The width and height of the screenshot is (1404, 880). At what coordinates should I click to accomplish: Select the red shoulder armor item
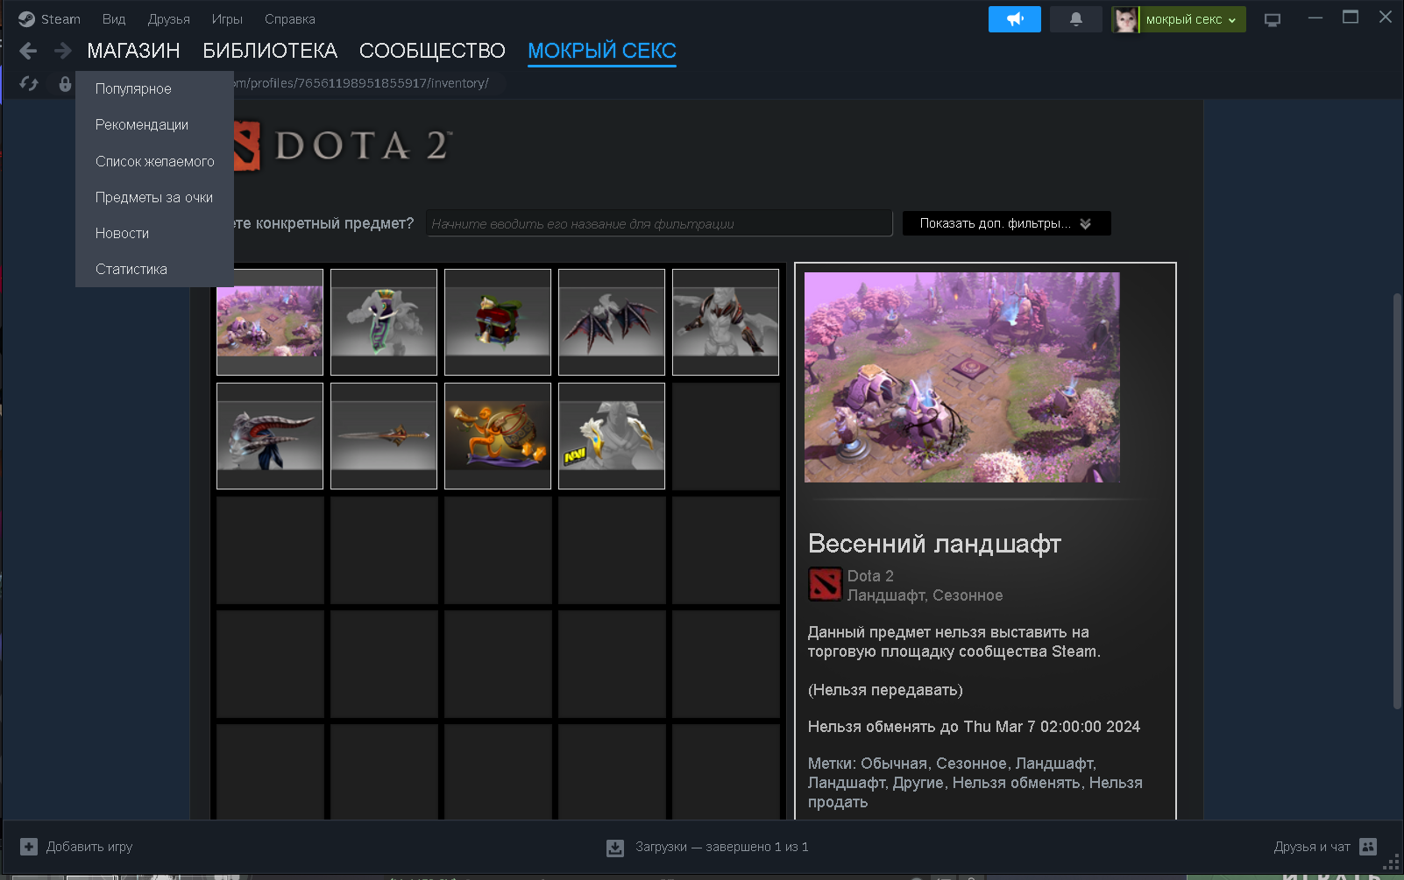[x=726, y=322]
